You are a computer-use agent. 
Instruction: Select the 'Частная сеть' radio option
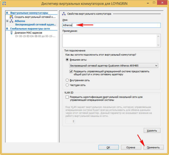click(67, 85)
